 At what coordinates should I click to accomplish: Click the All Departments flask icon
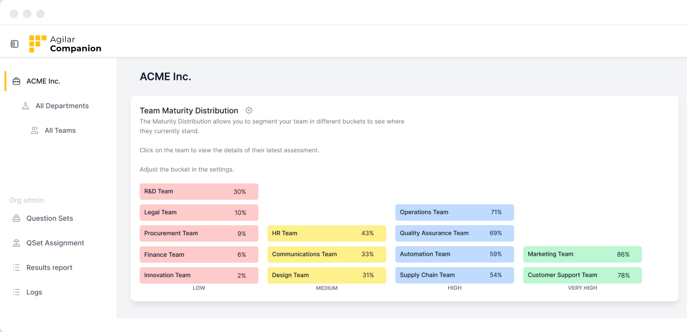pyautogui.click(x=26, y=106)
